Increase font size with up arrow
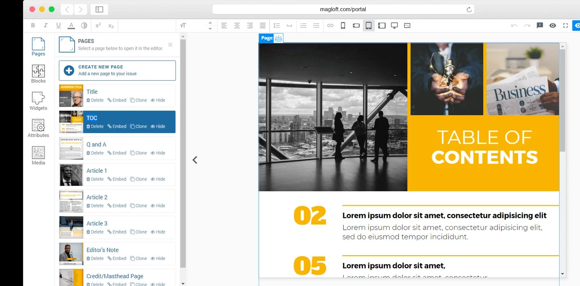 [210, 23]
